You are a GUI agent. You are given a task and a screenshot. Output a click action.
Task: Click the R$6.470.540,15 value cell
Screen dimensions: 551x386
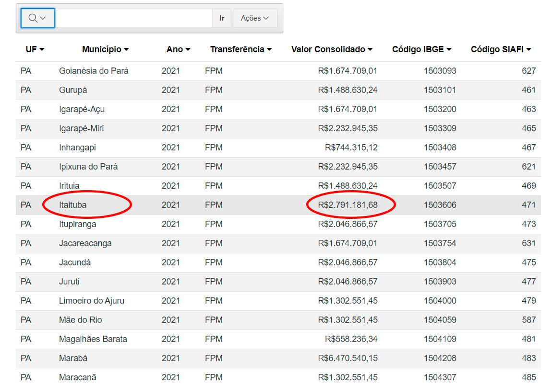[347, 358]
